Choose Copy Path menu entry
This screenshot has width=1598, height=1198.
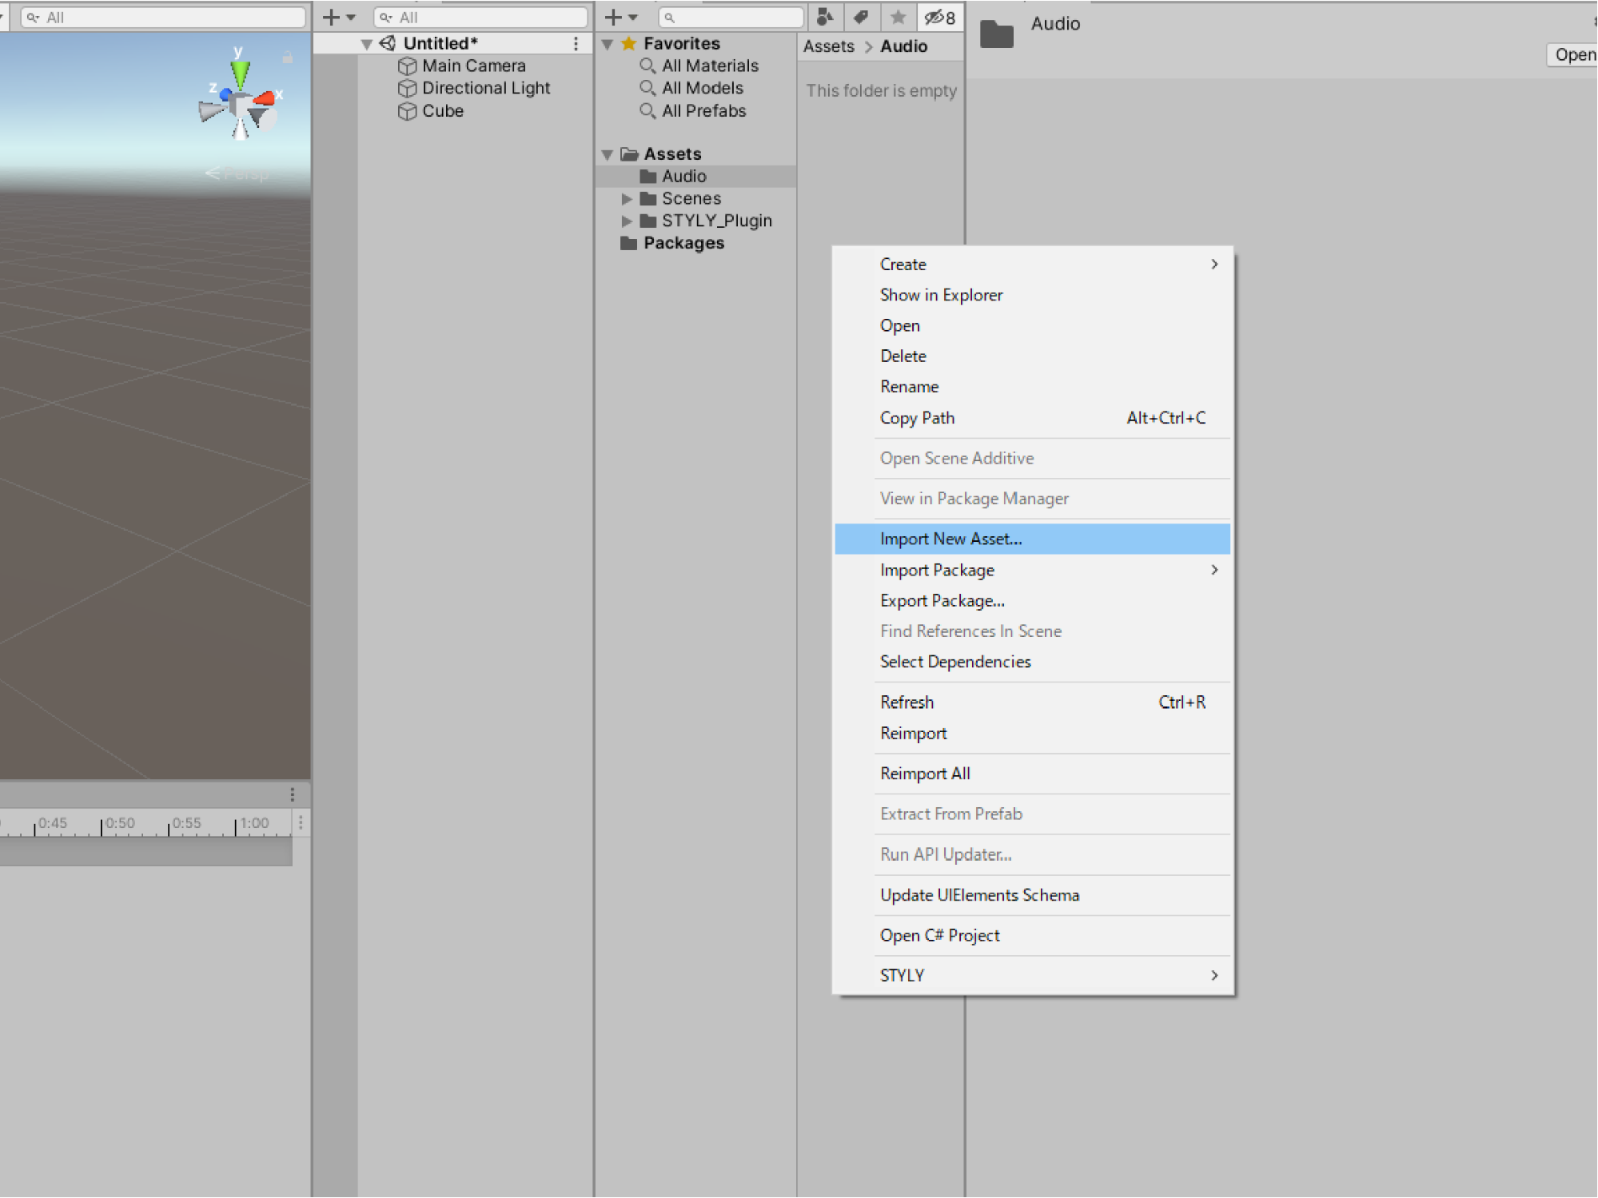[x=1033, y=418]
